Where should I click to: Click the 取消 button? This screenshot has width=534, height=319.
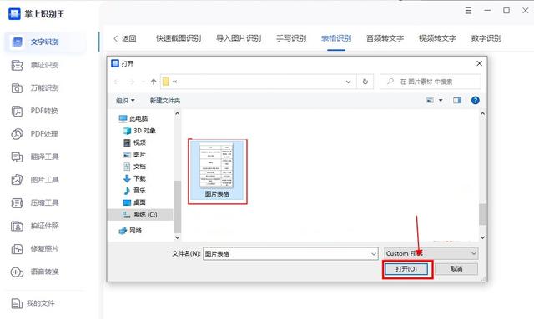pos(456,269)
